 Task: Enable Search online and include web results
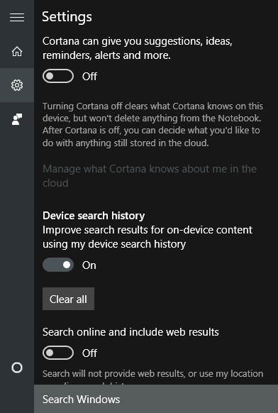click(58, 353)
